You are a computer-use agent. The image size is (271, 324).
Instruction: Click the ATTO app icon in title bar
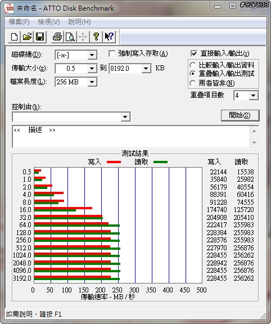coord(9,8)
